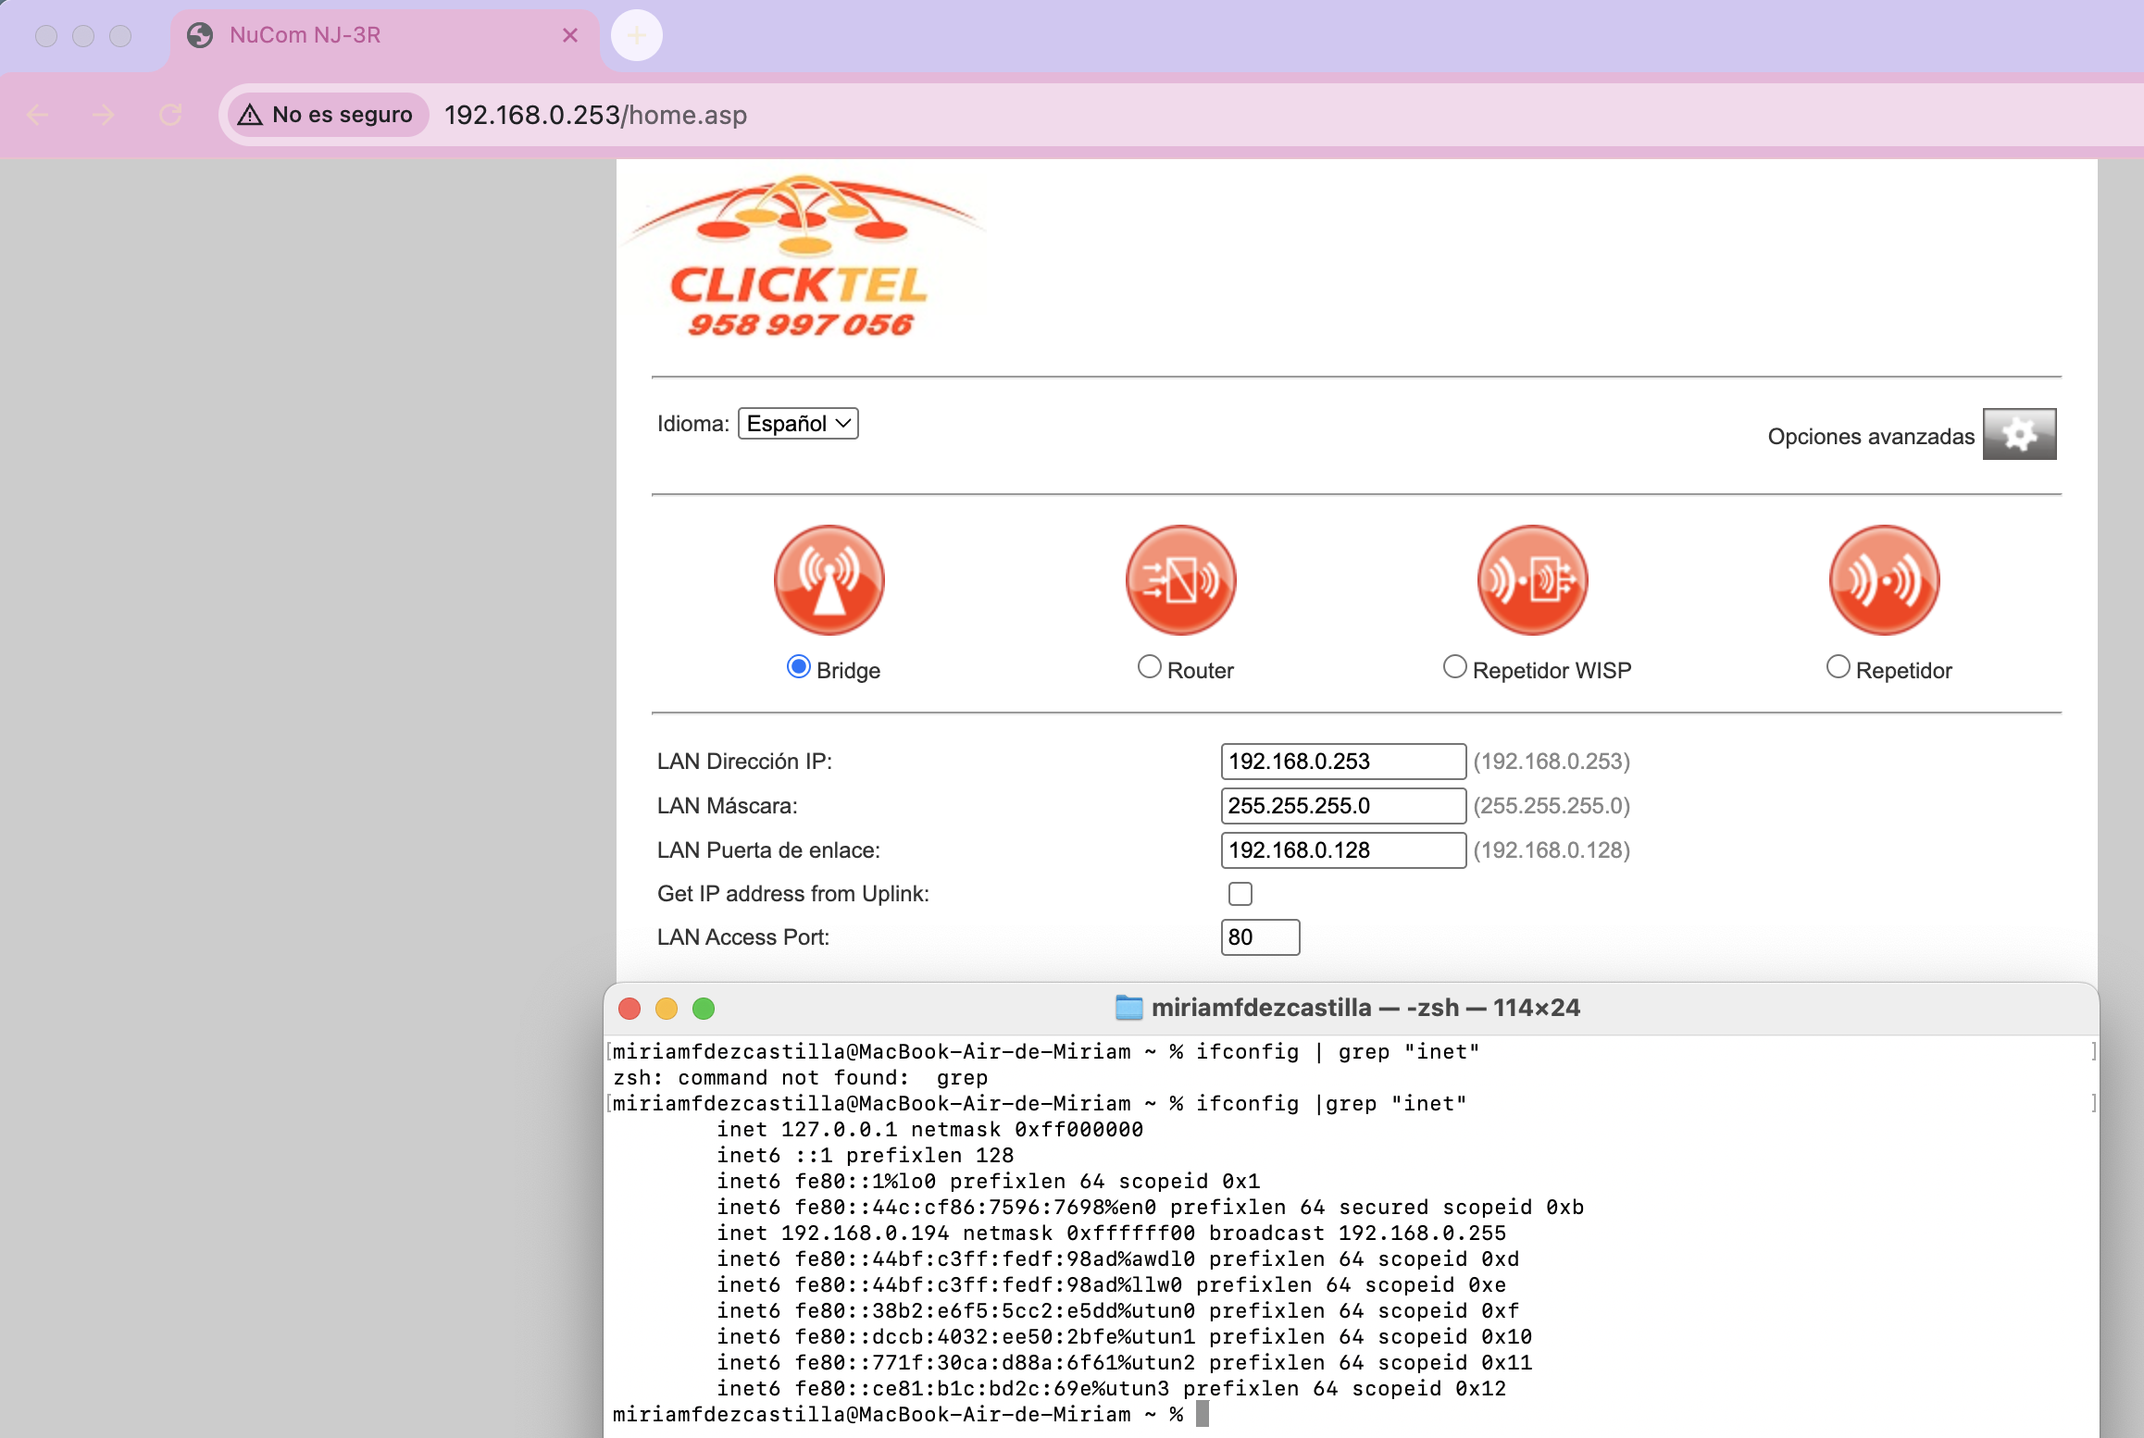Open Opciones avanzadas via the gear icon
Screen dimensions: 2144x1438
tap(2019, 433)
